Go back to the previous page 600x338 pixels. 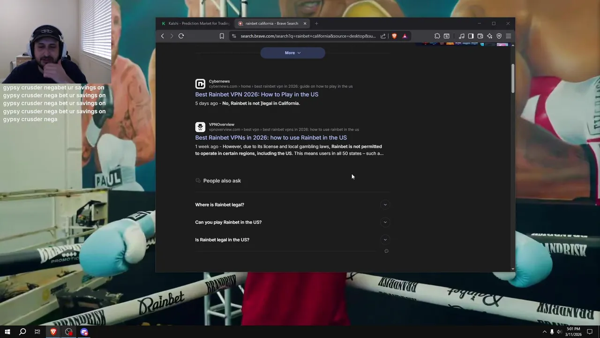[x=163, y=36]
